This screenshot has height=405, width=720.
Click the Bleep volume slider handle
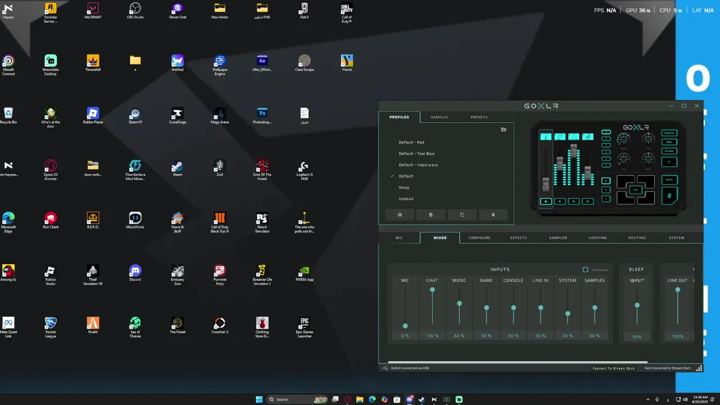(x=637, y=305)
